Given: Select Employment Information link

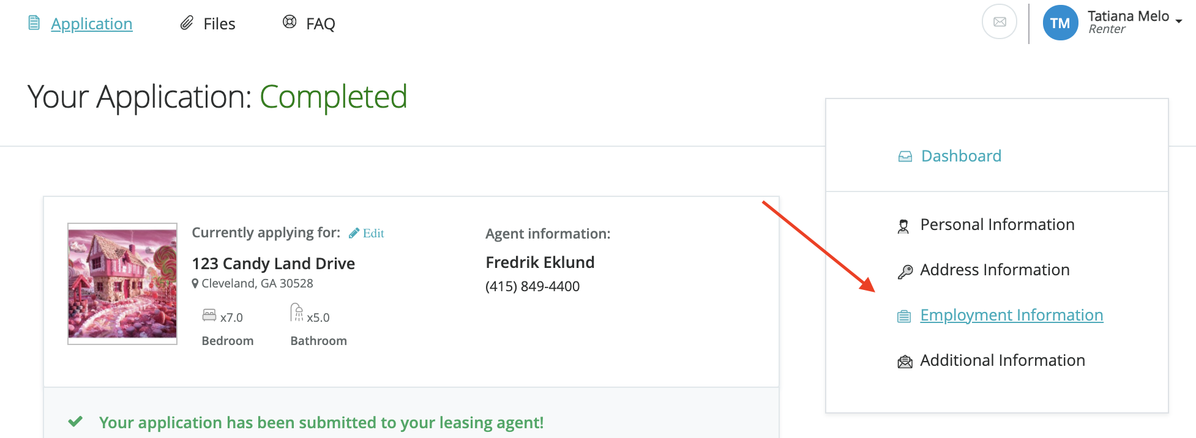Looking at the screenshot, I should pos(1011,315).
